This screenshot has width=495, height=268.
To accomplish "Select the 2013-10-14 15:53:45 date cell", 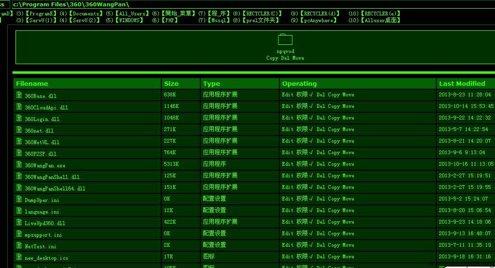I will [466, 107].
